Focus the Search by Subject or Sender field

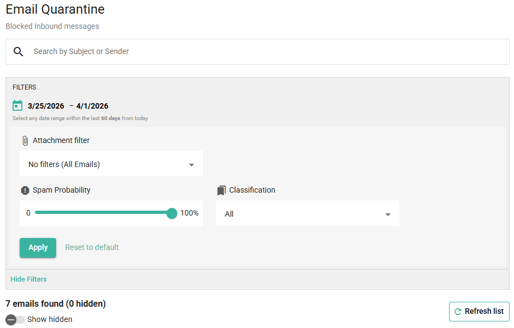(267, 51)
